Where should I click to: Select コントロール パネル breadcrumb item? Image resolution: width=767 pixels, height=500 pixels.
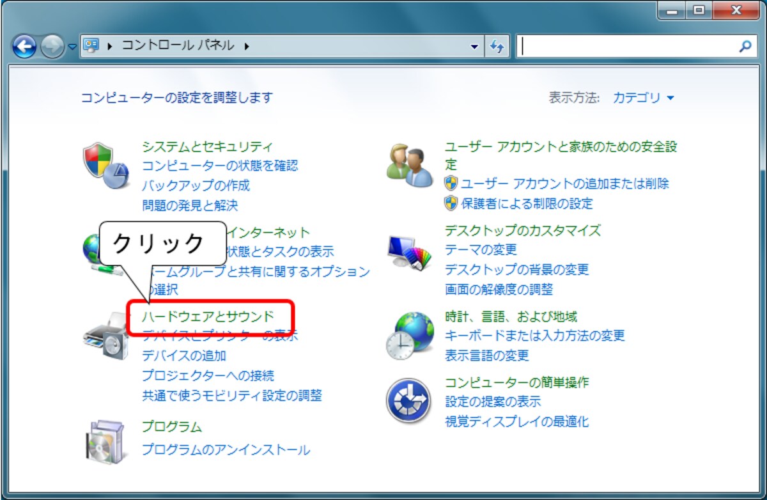coord(178,46)
